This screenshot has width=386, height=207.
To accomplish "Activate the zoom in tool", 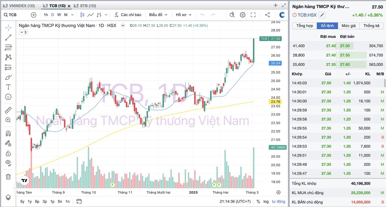I will 8,120.
